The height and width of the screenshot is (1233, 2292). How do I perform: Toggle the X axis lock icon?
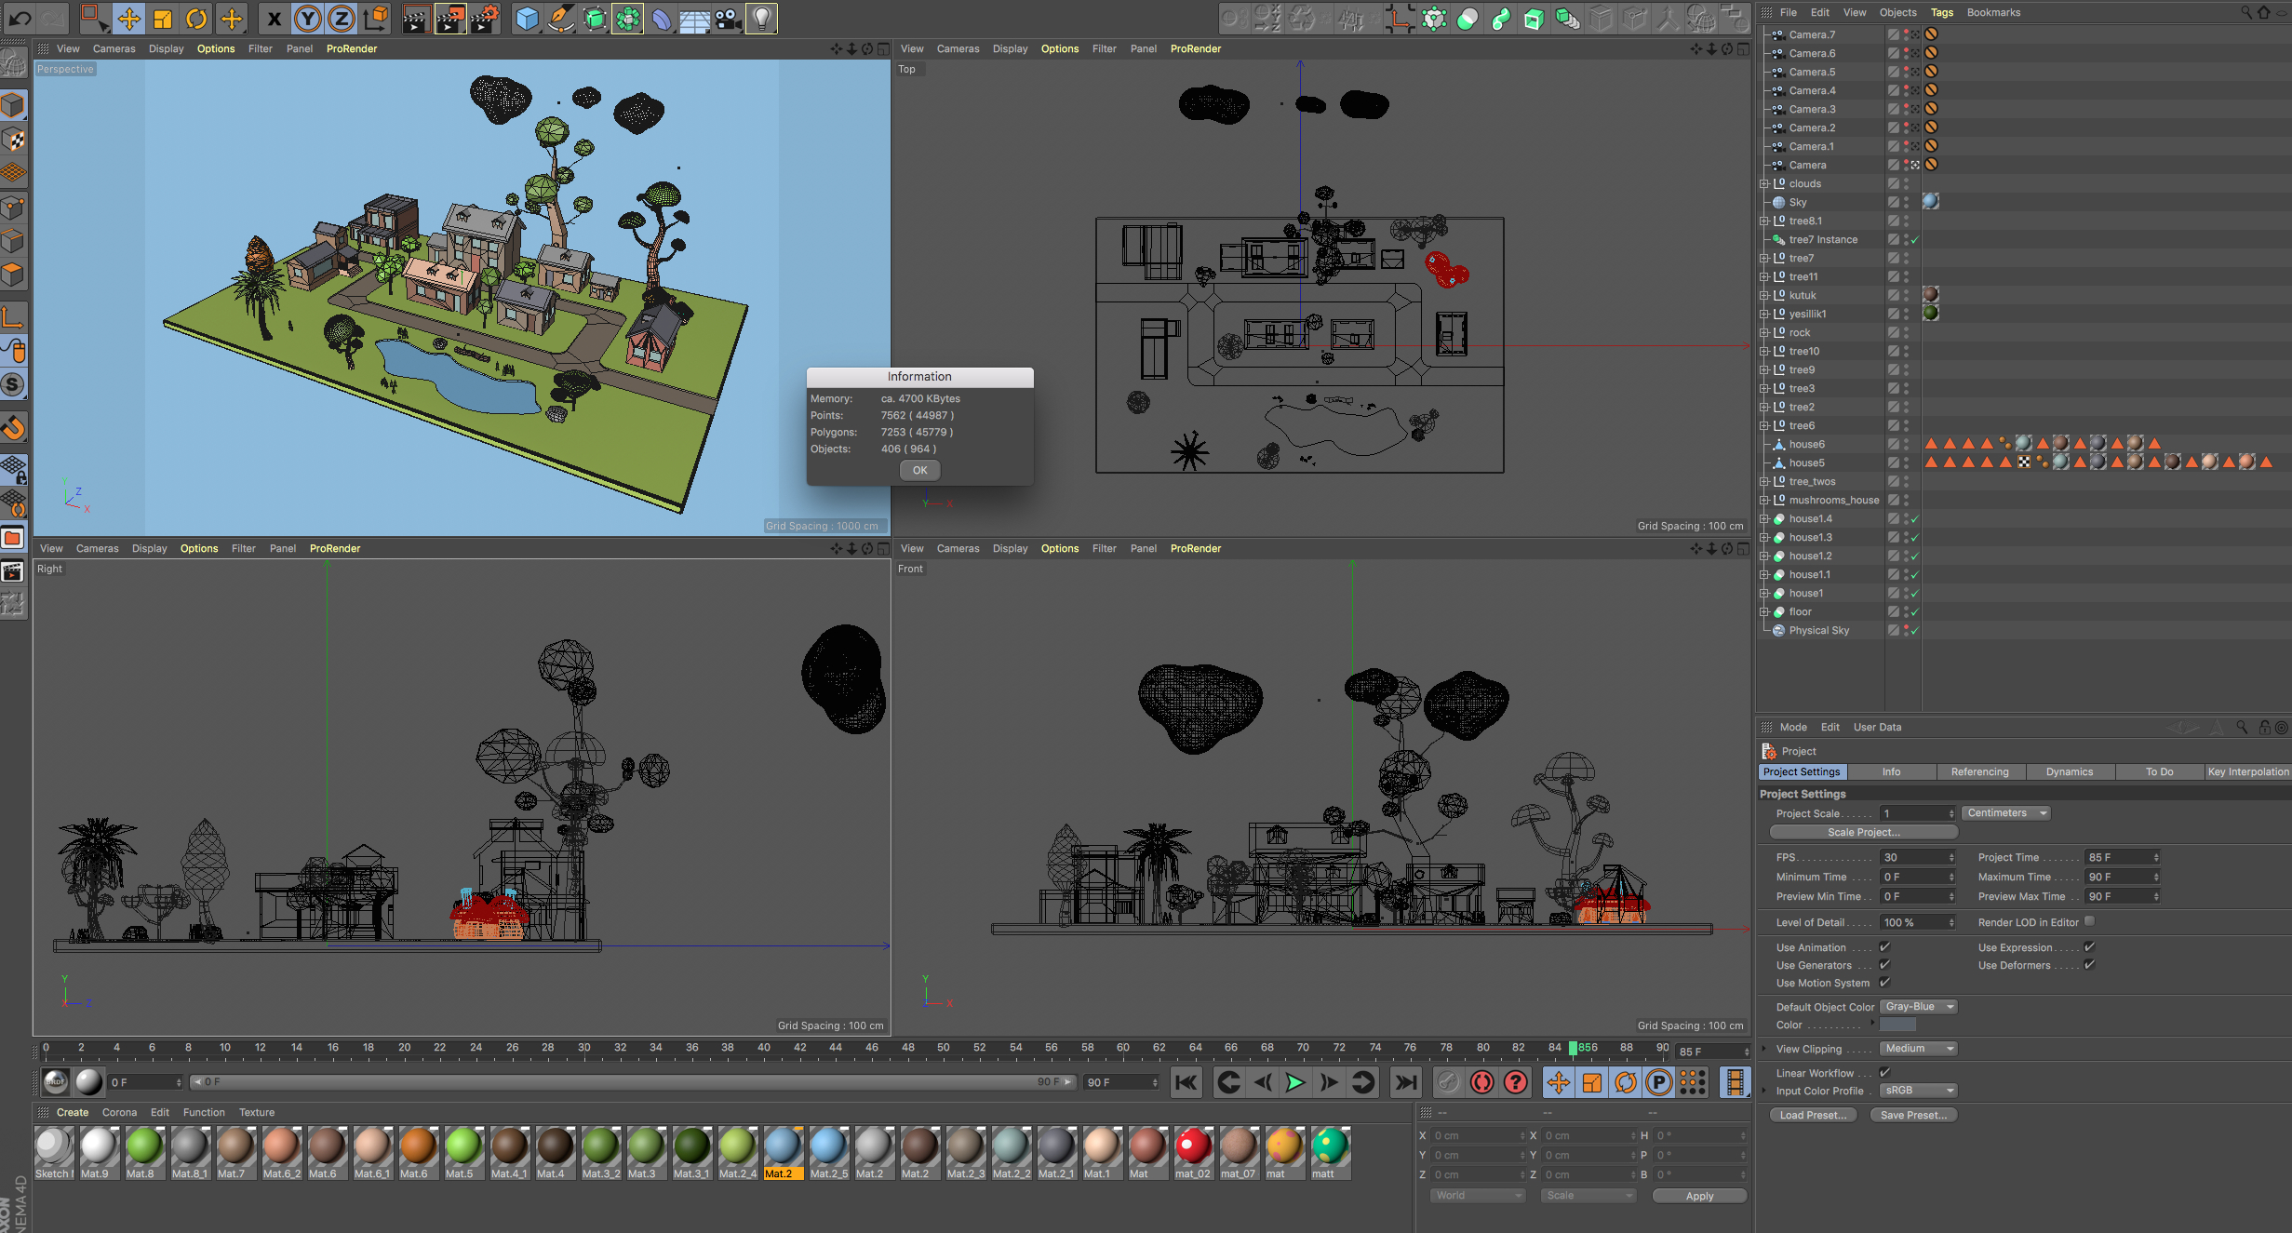point(273,19)
